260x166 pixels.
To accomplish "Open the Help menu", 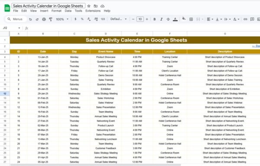I will click(x=107, y=11).
